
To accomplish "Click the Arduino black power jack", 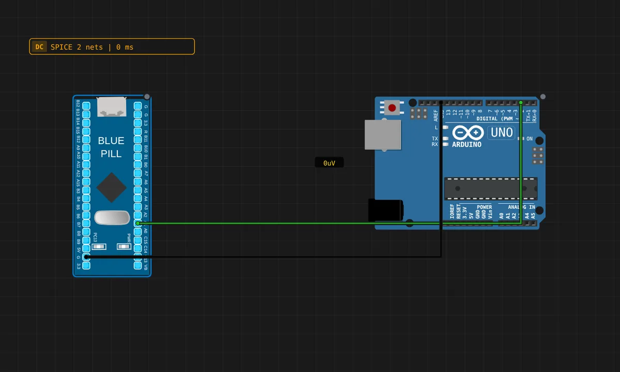I will coord(385,210).
